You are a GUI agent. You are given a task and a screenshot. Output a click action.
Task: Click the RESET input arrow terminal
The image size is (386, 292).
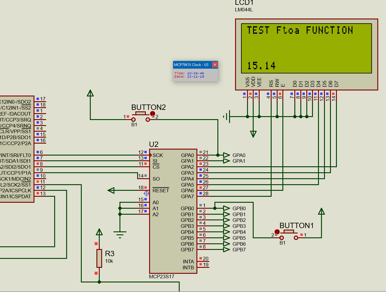(111, 190)
